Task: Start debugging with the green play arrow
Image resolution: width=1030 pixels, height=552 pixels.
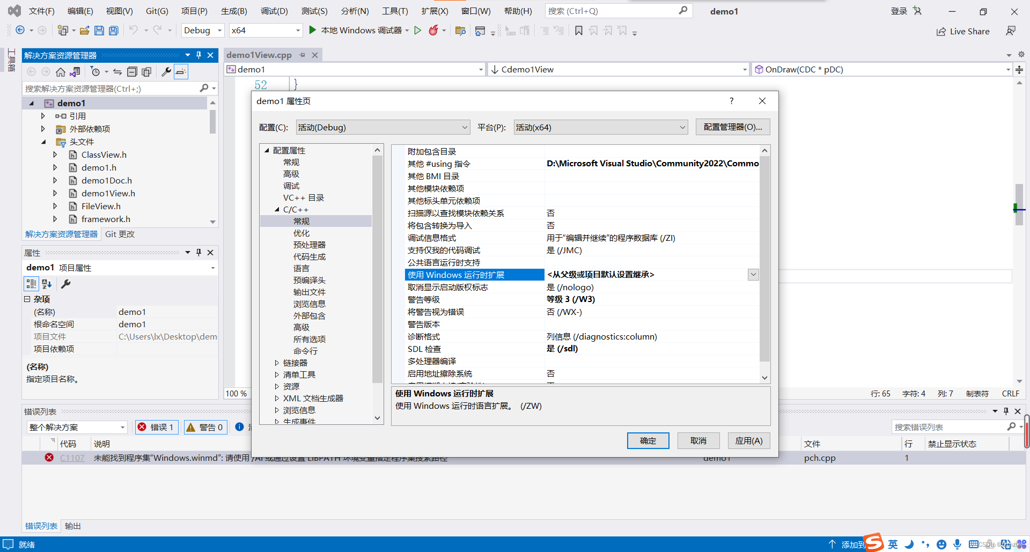Action: (312, 30)
